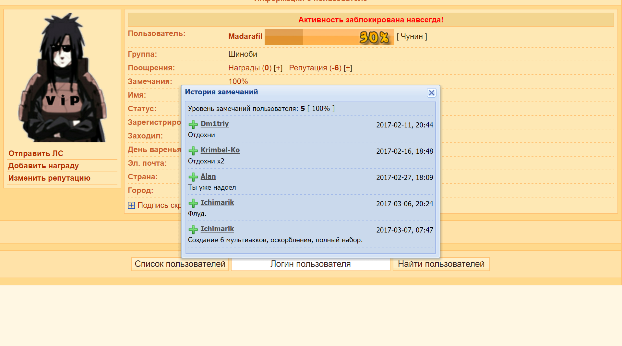Click the 30% rank progress bar

tap(329, 37)
